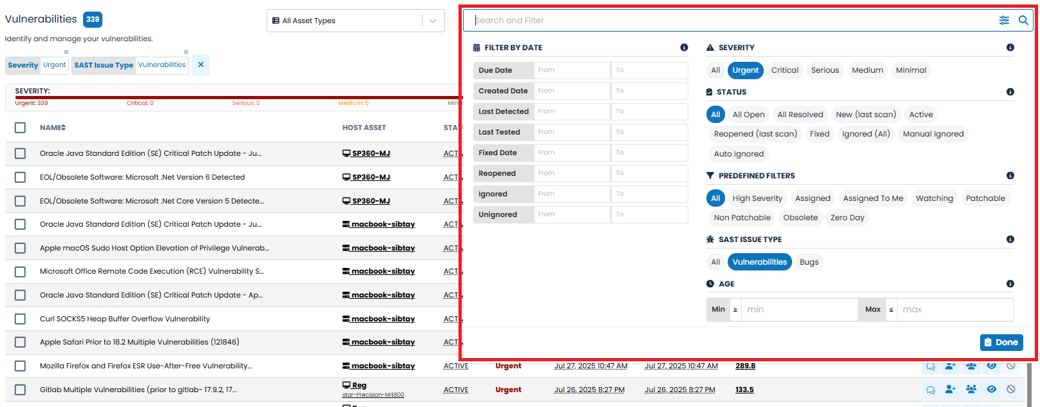Viewport: 1040px width, 407px height.
Task: Remove the Severity Urgent filter chip
Action: [66, 52]
